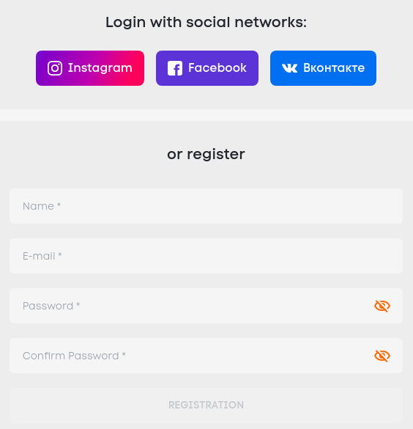Click the 'or register' heading text
The height and width of the screenshot is (429, 413).
(x=206, y=155)
